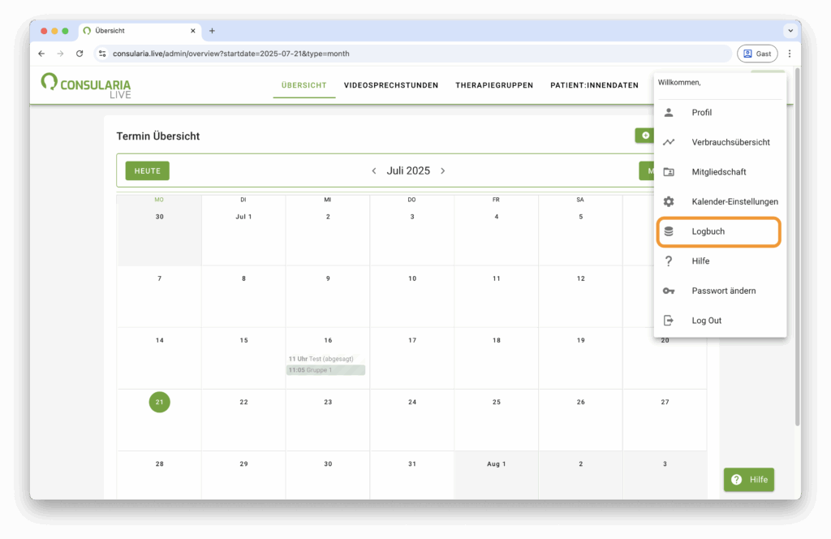Image resolution: width=831 pixels, height=539 pixels.
Task: Select Patient:innendaten in navigation
Action: pos(594,85)
